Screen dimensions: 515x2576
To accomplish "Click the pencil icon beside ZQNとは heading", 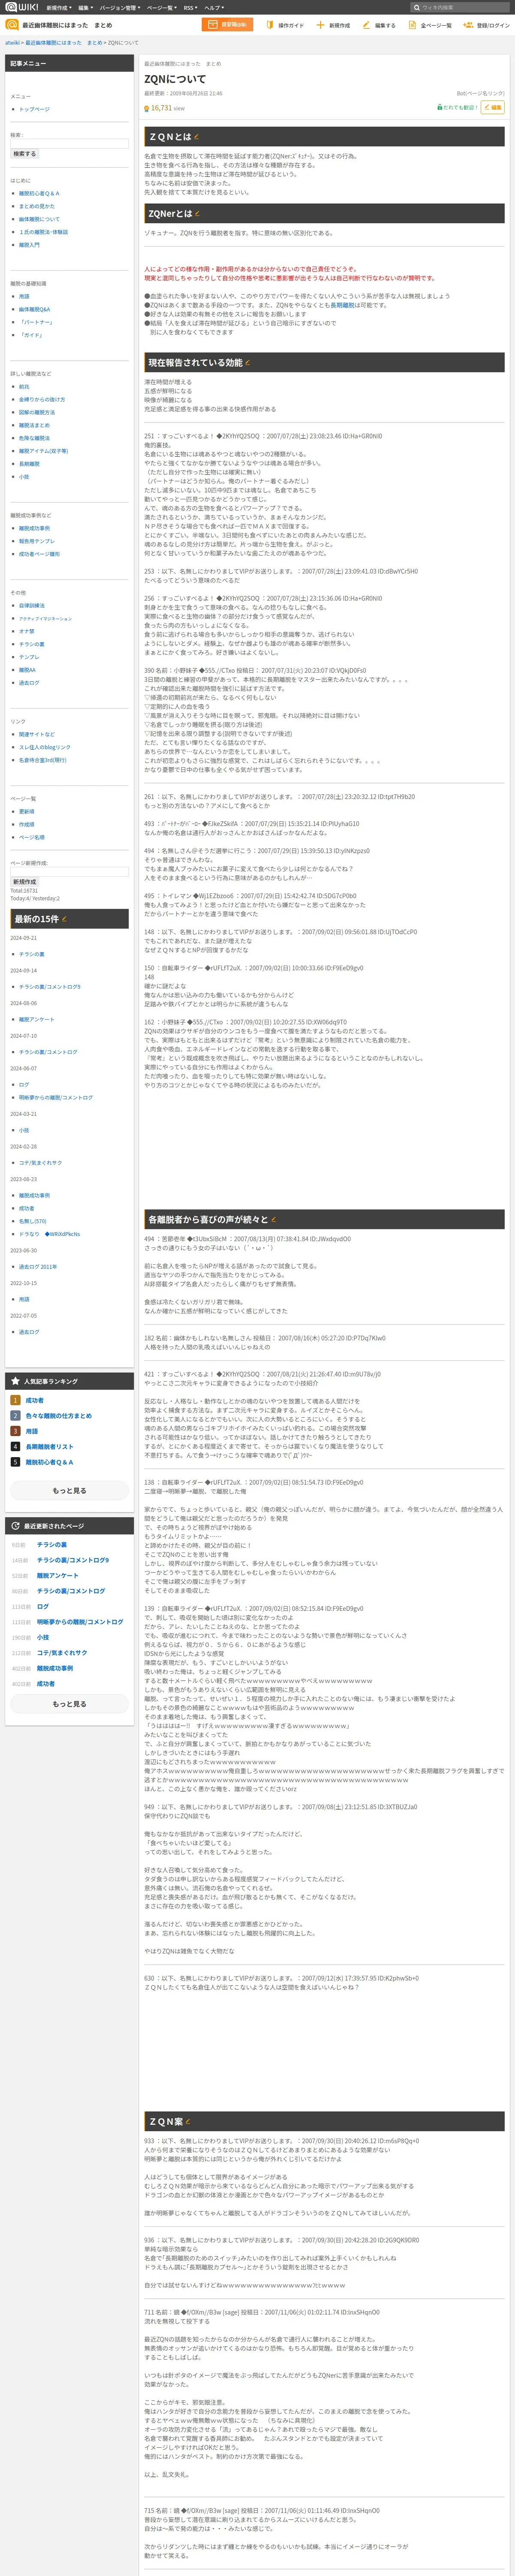I will [x=196, y=137].
